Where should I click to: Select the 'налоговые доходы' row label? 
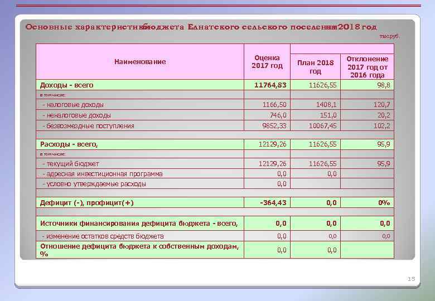tap(73, 105)
